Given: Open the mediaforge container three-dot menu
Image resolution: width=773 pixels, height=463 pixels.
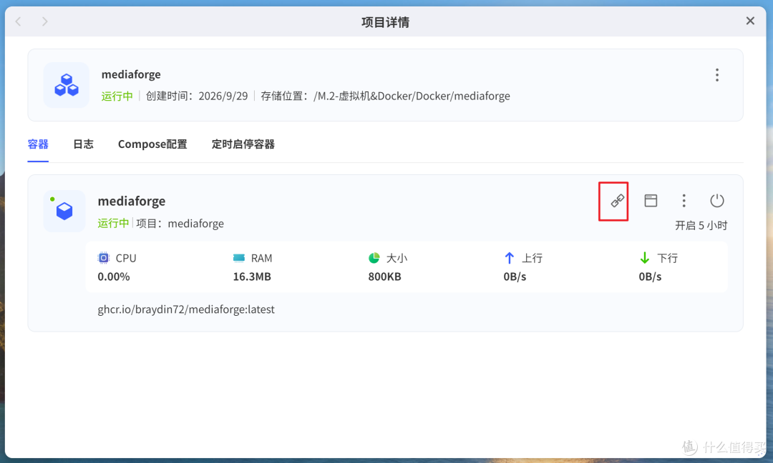Looking at the screenshot, I should pos(684,200).
